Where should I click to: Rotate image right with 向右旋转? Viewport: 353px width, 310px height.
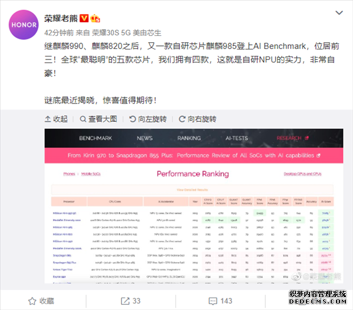[x=198, y=119]
